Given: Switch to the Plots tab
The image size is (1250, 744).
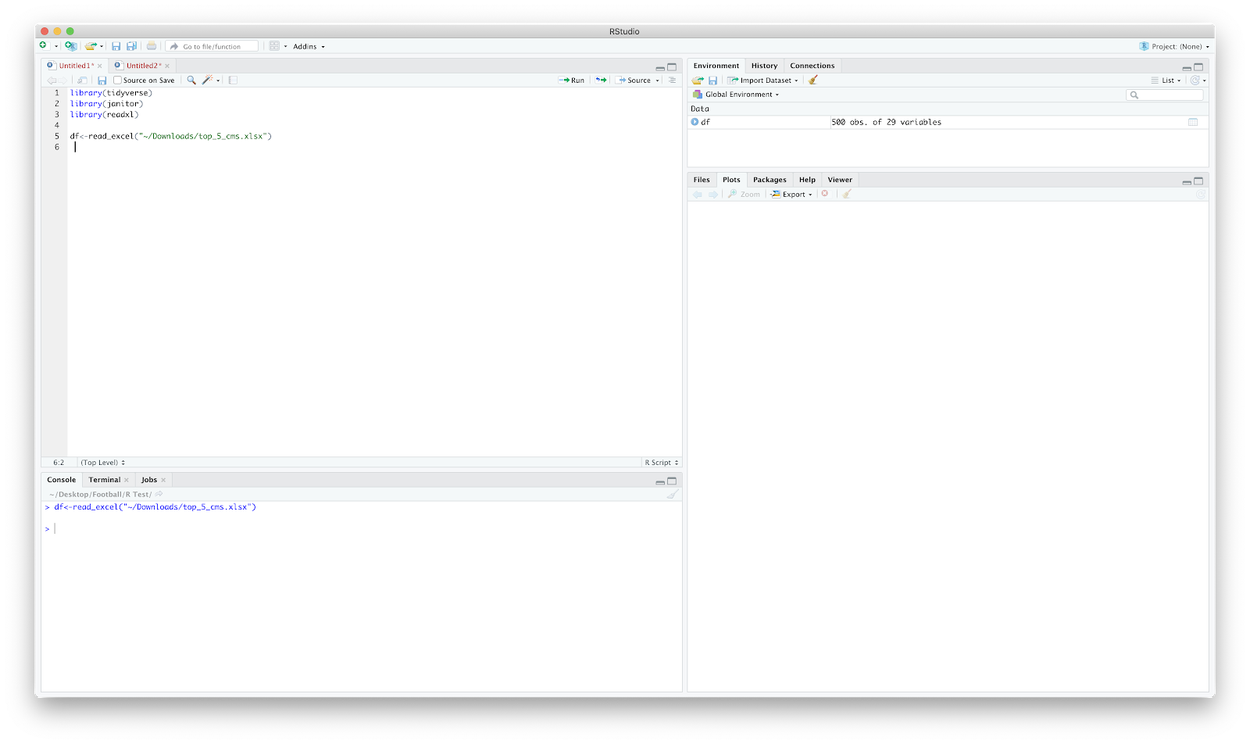Looking at the screenshot, I should [x=731, y=180].
